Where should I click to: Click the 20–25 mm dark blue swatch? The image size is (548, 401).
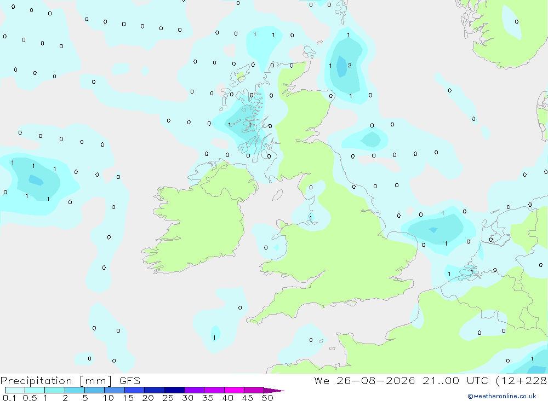pos(155,390)
